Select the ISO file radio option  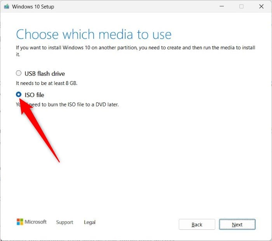click(x=19, y=95)
